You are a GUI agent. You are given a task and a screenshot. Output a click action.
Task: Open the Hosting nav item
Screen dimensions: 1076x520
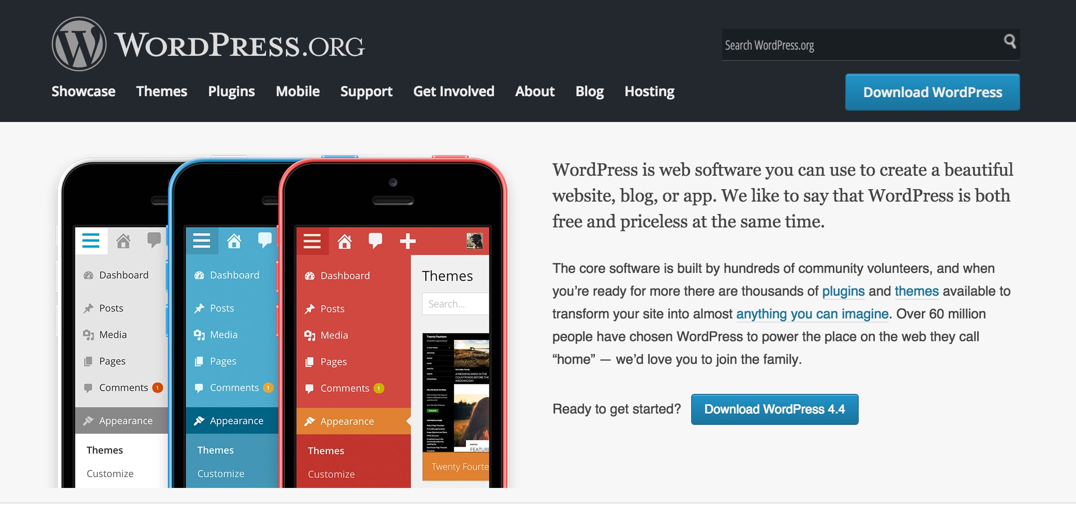pos(649,91)
